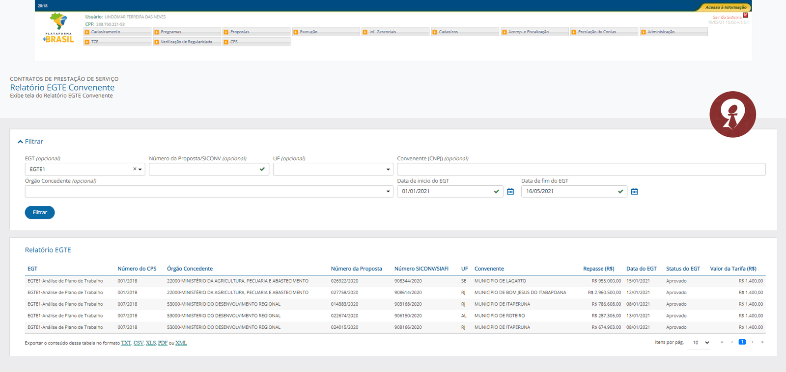This screenshot has width=786, height=372.
Task: Open the Cadastramento menu
Action: pyautogui.click(x=117, y=32)
